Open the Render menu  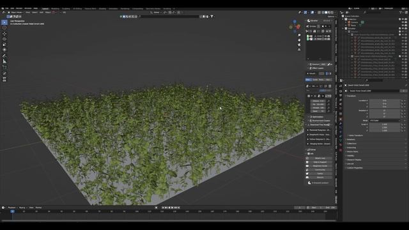[x=19, y=8]
